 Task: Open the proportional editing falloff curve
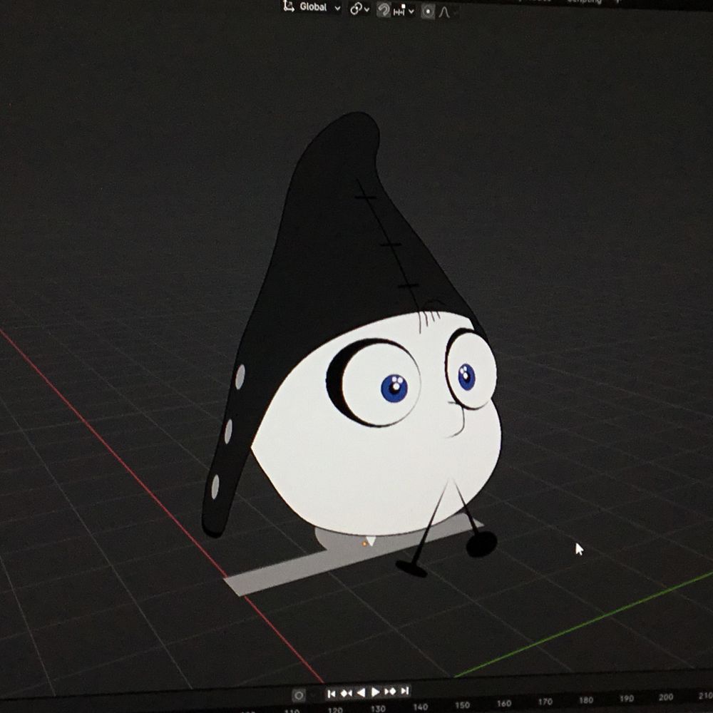coord(445,12)
